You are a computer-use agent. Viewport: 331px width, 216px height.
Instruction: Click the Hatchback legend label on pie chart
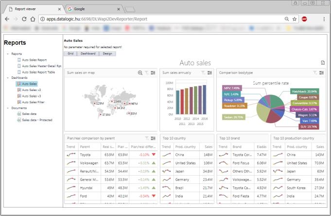click(305, 91)
